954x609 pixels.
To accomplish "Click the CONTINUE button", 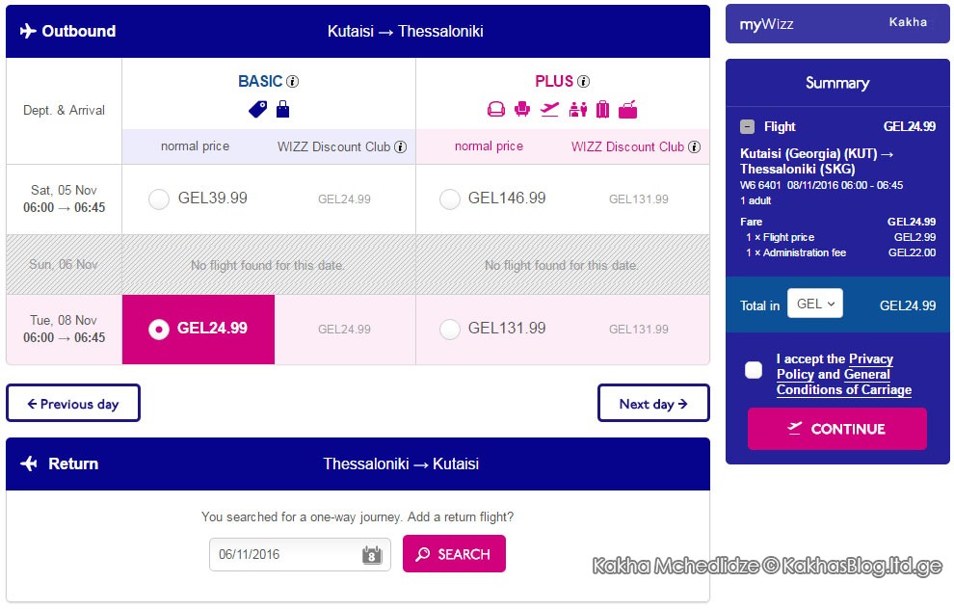I will pyautogui.click(x=837, y=429).
